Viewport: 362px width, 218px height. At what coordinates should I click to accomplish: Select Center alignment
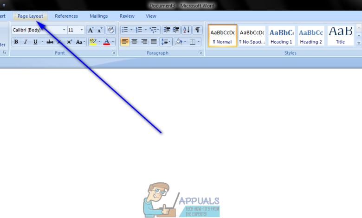click(x=135, y=42)
